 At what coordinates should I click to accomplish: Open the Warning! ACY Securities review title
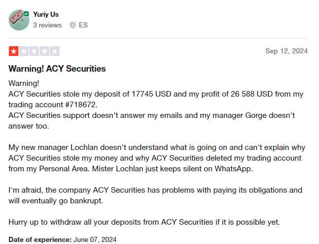[x=57, y=69]
